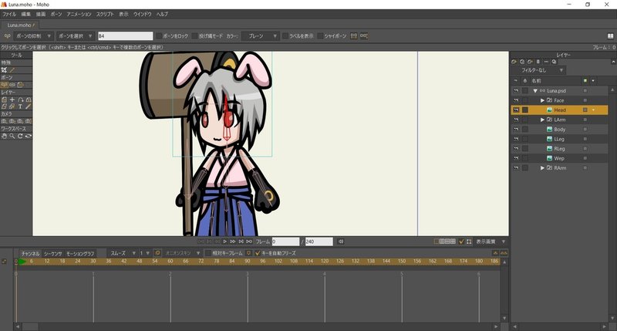This screenshot has height=331, width=617.
Task: Open the Bone Constraints dropdown
Action: pos(33,35)
